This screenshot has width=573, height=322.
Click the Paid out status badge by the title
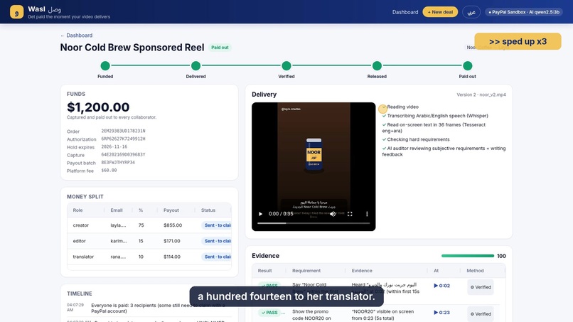(x=220, y=48)
